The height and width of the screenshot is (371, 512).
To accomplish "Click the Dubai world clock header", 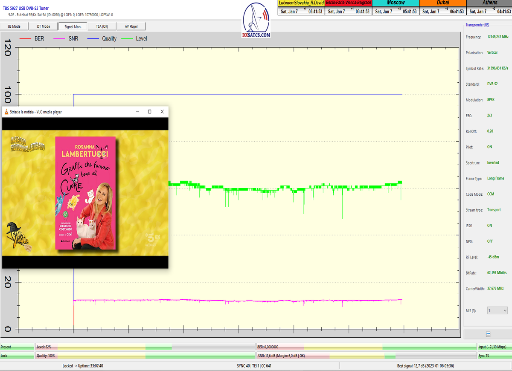I will pos(442,3).
